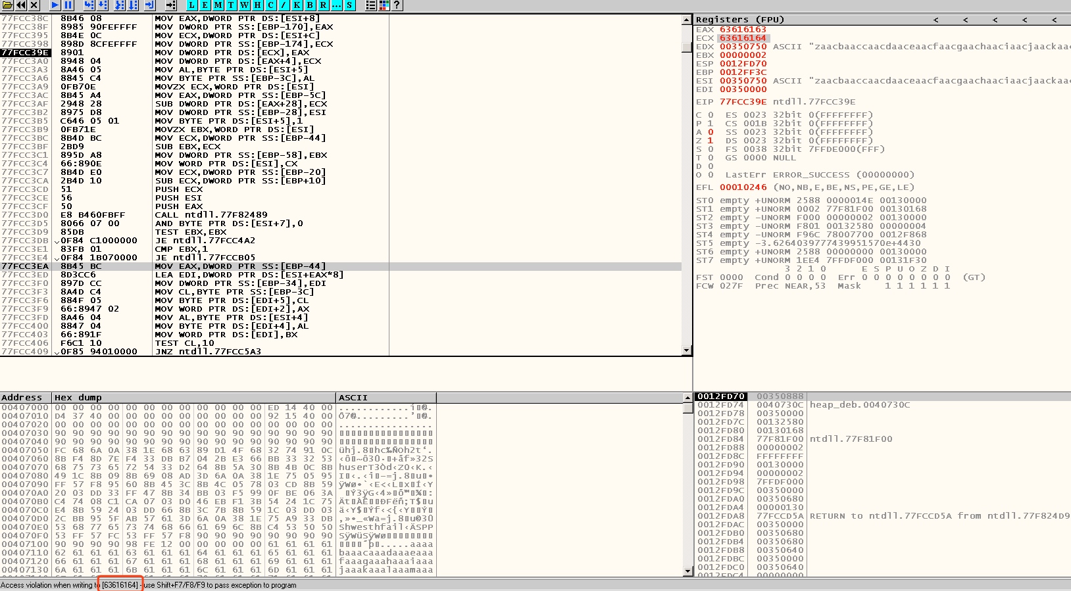Click the ASCII column header in dump

[x=386, y=397]
